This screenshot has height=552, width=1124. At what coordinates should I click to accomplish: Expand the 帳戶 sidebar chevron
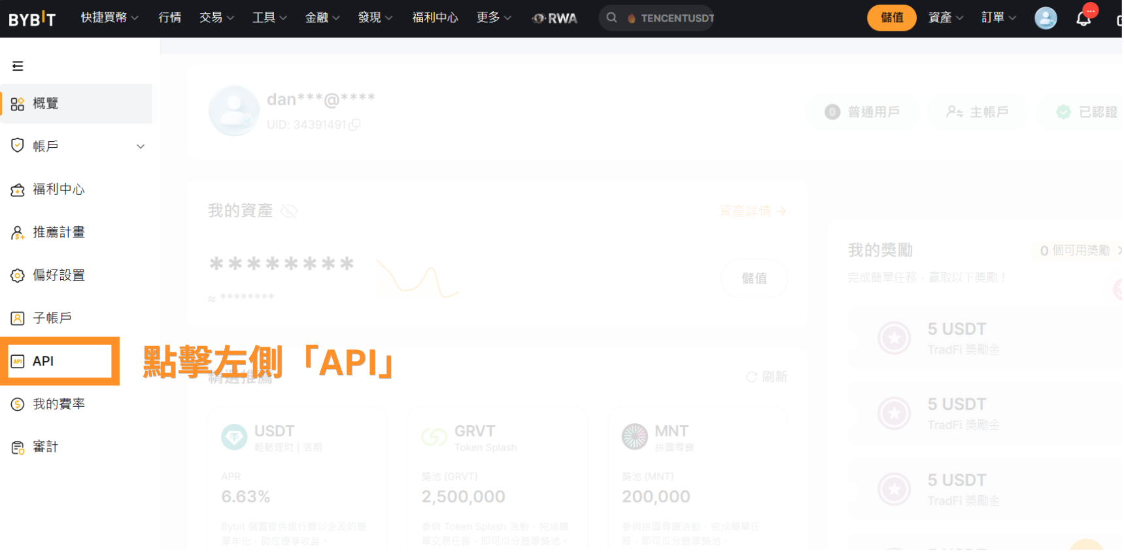[x=141, y=147]
